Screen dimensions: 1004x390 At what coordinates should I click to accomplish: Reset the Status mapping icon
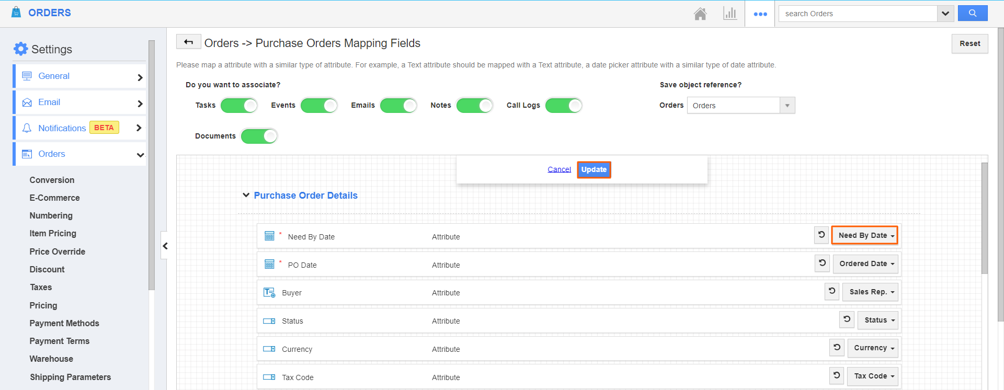pyautogui.click(x=847, y=319)
